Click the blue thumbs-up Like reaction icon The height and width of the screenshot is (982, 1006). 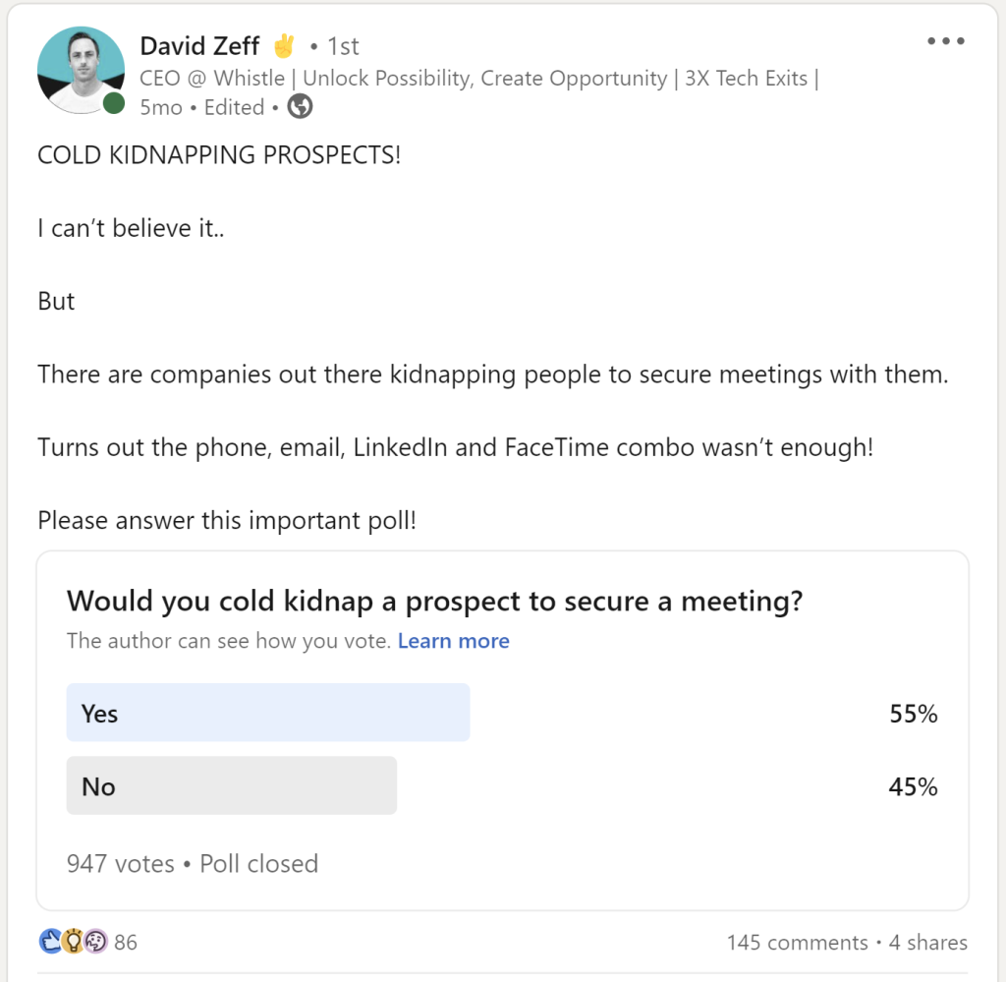pyautogui.click(x=50, y=942)
